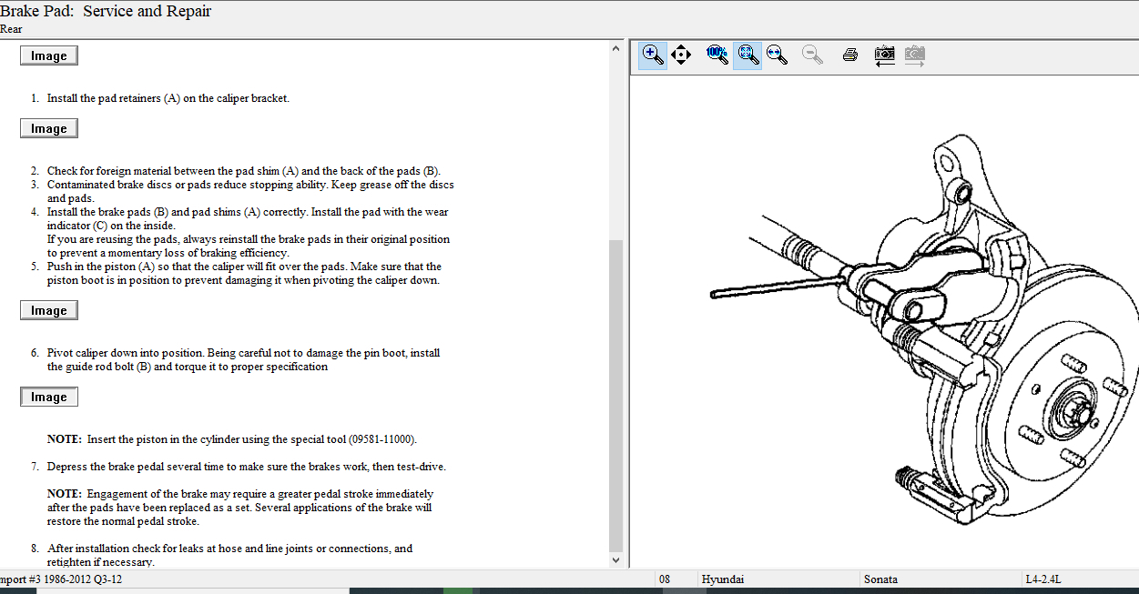Open the special tool 09581-11000 link
The image size is (1139, 594).
click(382, 439)
